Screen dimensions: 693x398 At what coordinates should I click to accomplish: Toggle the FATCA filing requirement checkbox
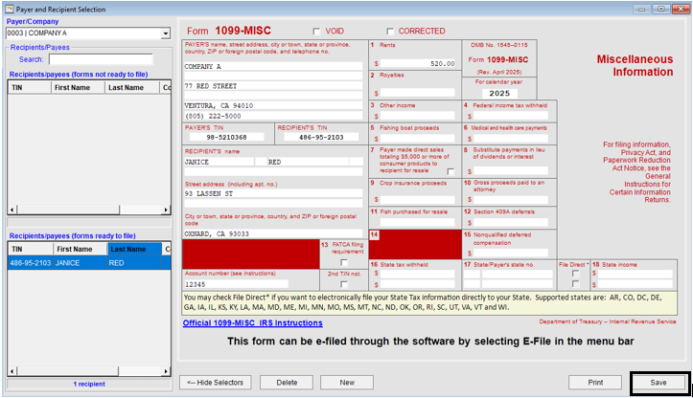[x=344, y=262]
